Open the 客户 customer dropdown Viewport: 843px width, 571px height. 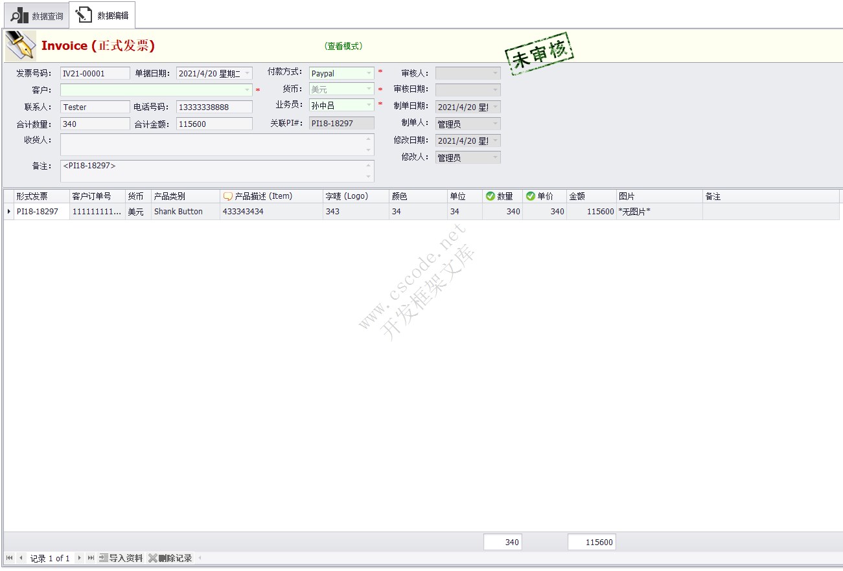(x=247, y=90)
